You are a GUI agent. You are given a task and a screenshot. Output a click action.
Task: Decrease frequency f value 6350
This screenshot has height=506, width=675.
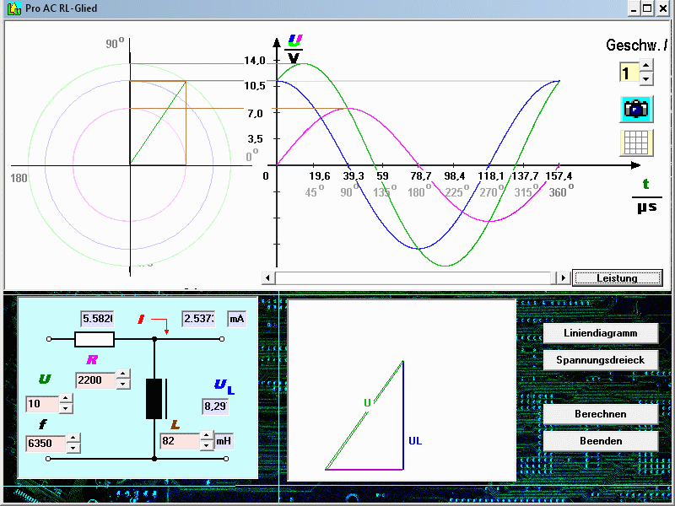[73, 448]
